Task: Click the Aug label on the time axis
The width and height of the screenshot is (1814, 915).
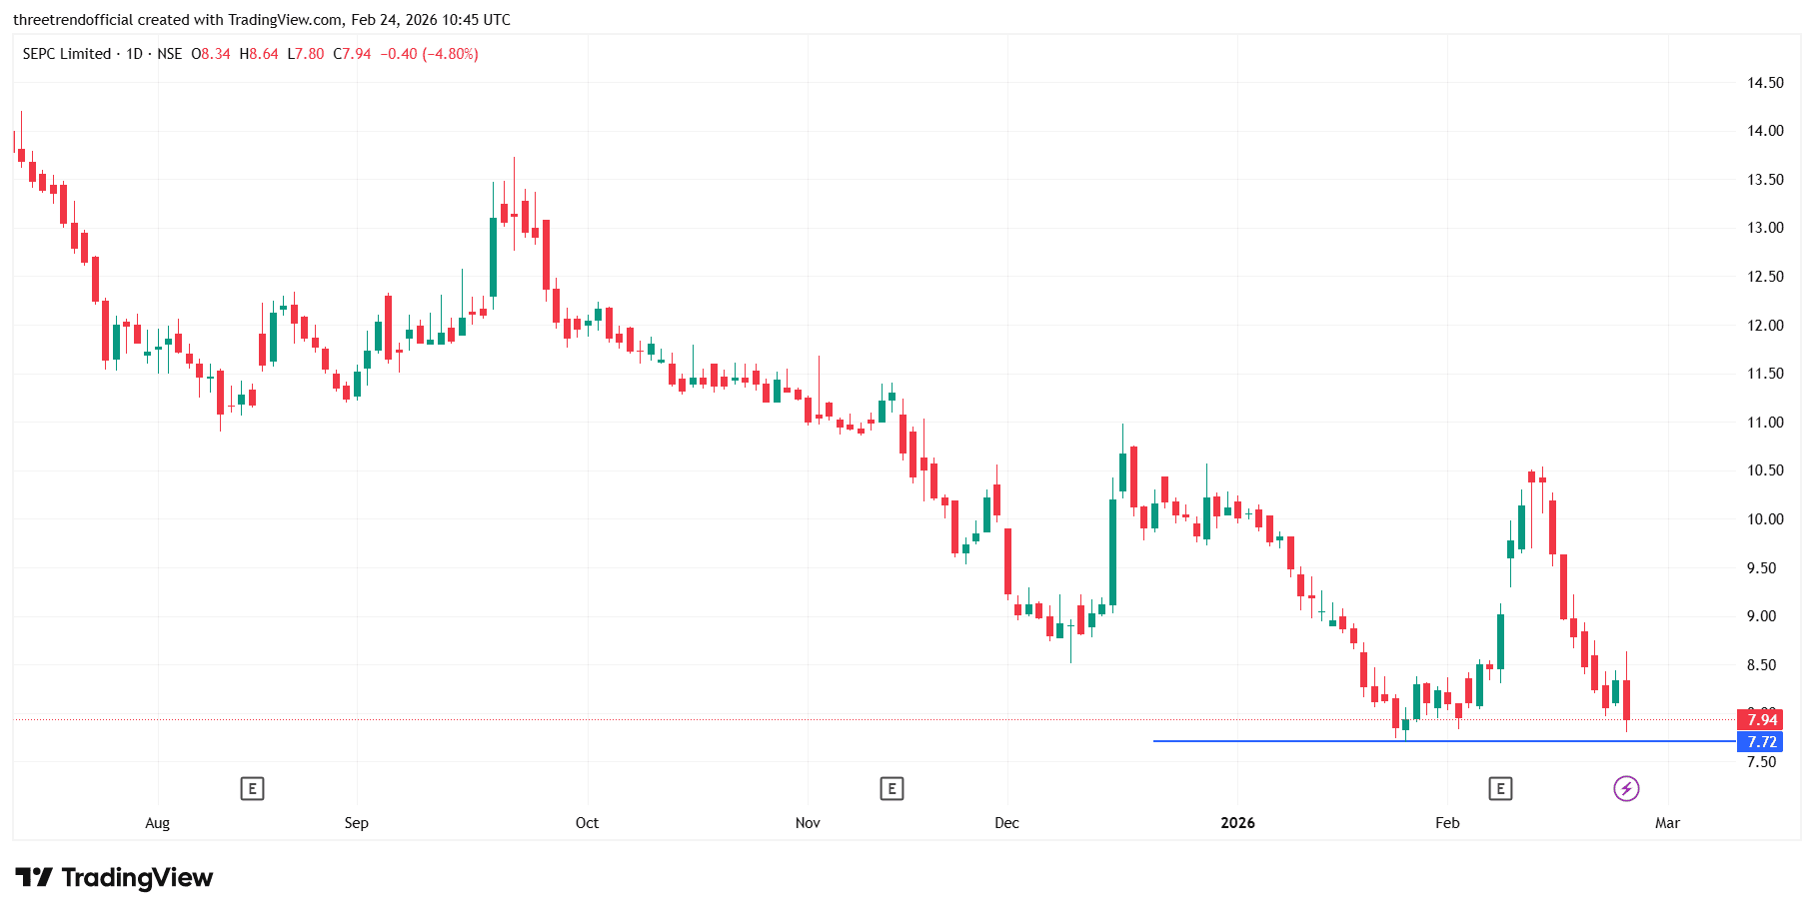Action: 157,823
